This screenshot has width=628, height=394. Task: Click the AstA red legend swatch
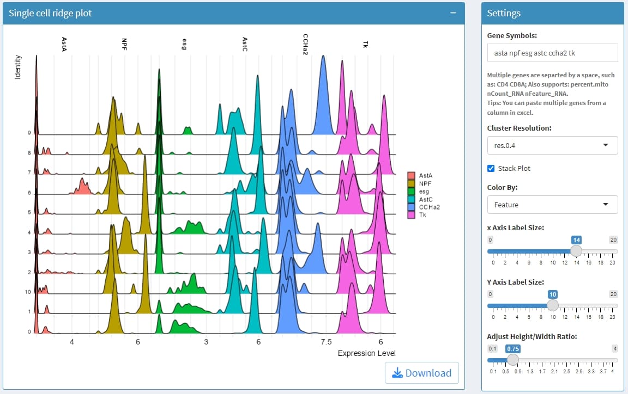(412, 176)
